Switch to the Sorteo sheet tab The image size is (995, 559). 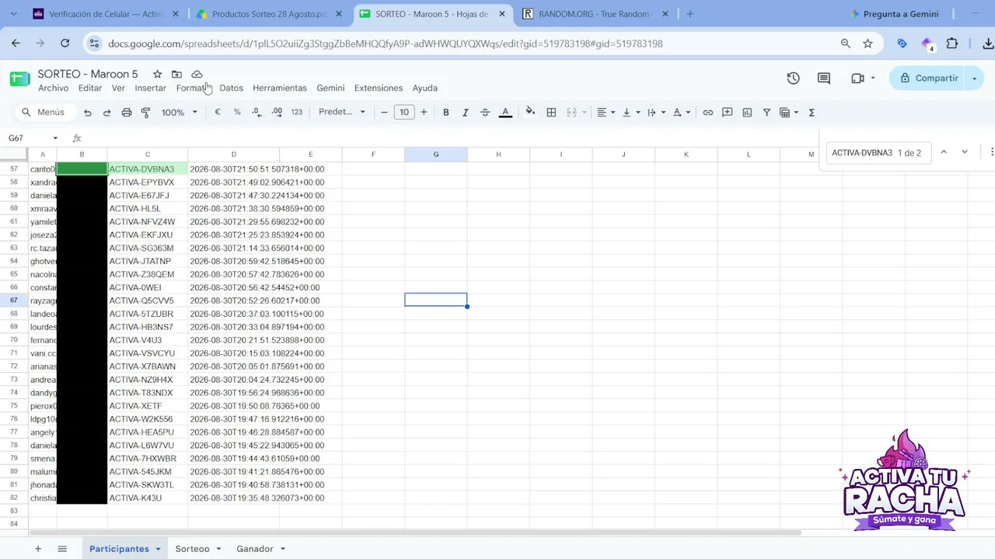(192, 549)
